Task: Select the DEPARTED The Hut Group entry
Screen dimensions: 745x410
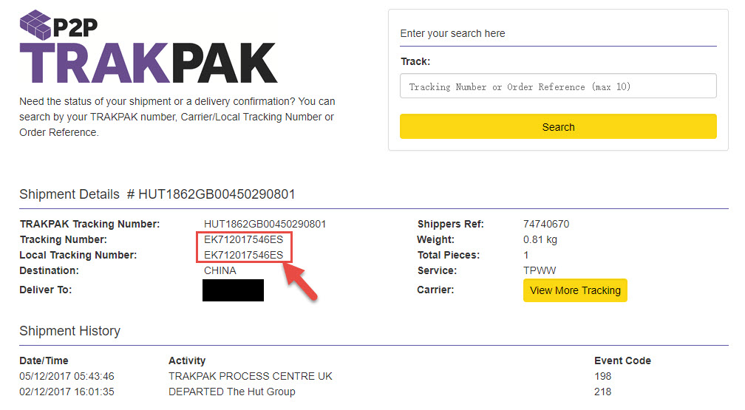Action: click(x=232, y=392)
